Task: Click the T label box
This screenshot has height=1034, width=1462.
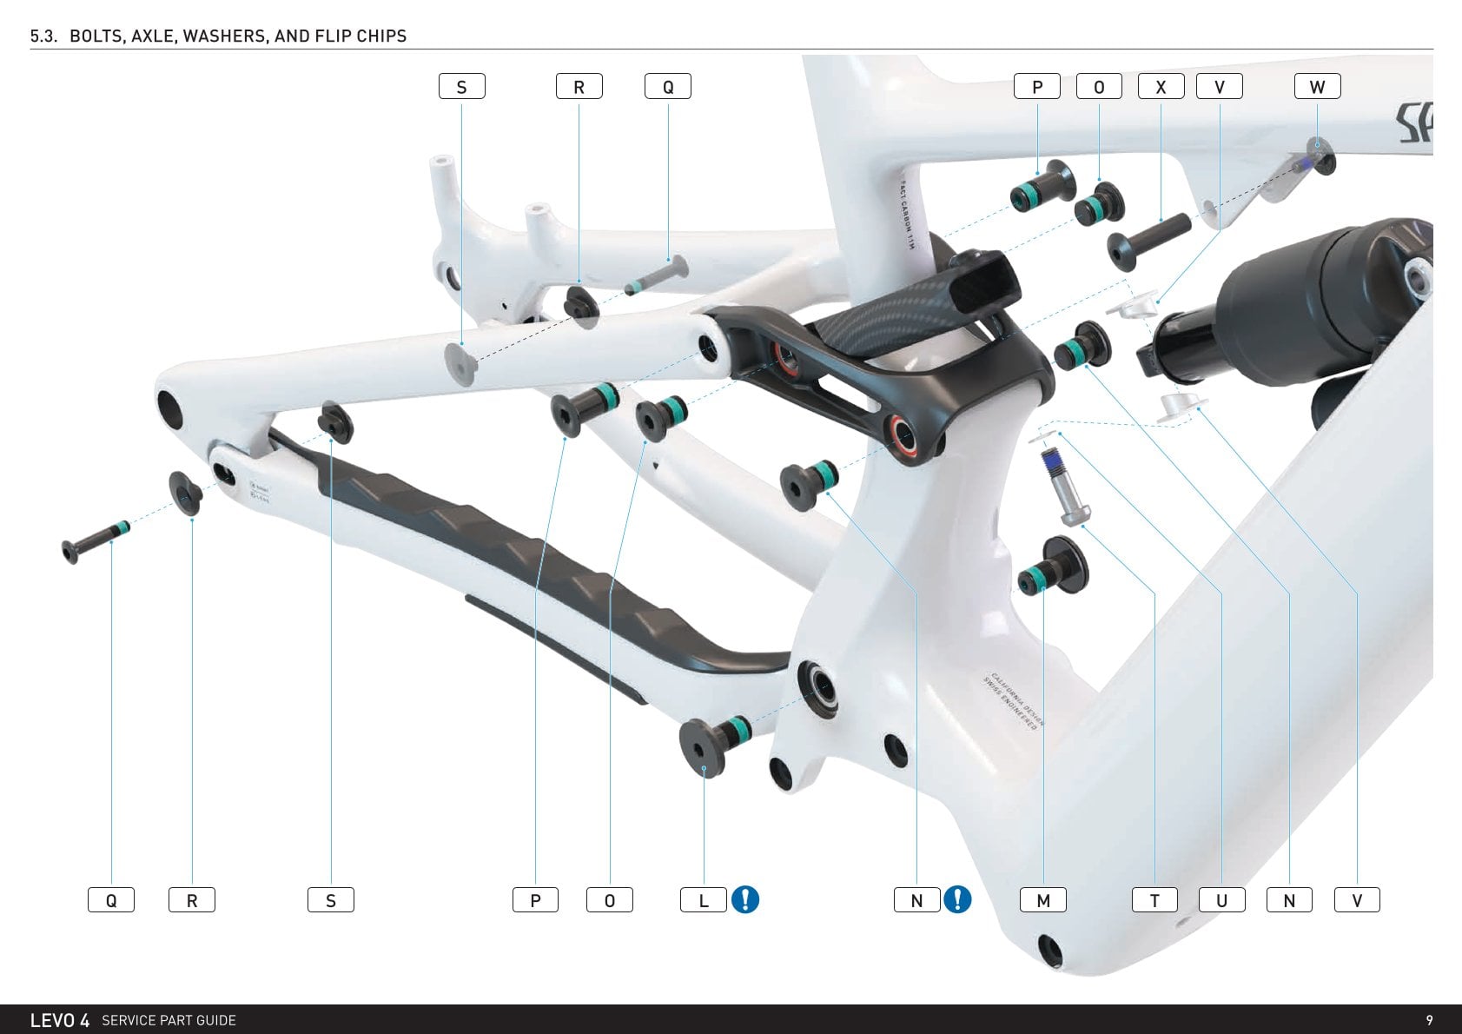Action: click(x=1154, y=900)
